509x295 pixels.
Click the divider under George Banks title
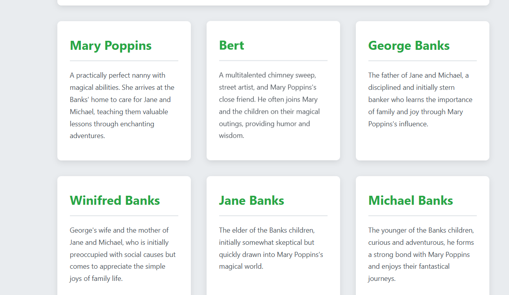coord(423,61)
